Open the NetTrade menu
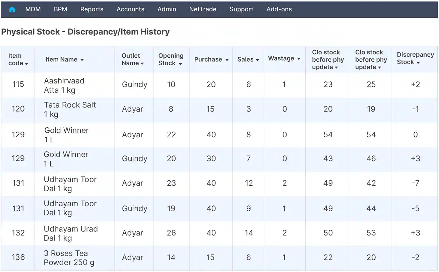The image size is (439, 272). 203,9
